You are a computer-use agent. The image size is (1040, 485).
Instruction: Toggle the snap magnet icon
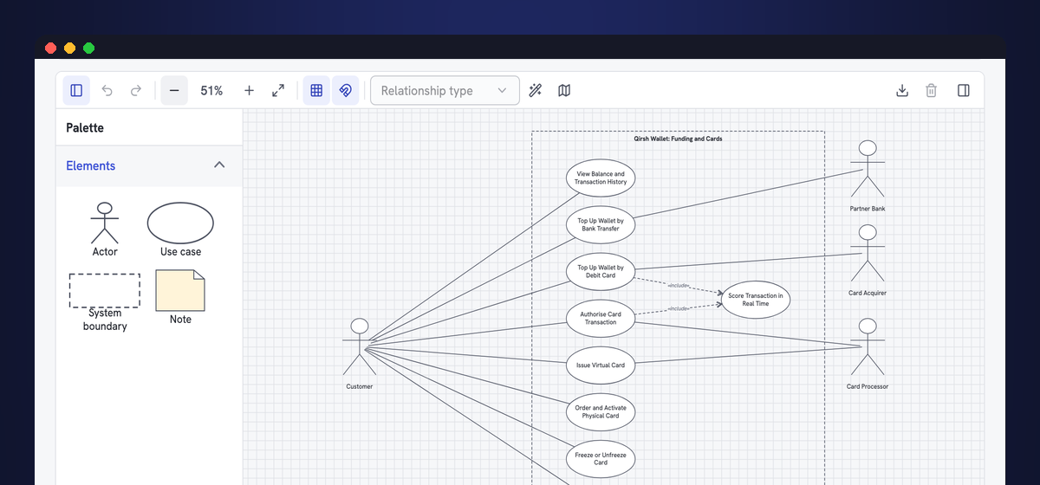pyautogui.click(x=345, y=90)
